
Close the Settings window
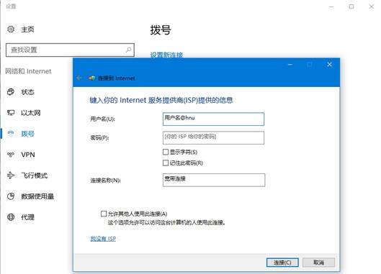tap(372, 6)
